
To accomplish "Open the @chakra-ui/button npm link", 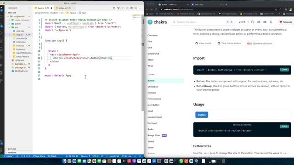I will 260,44.
